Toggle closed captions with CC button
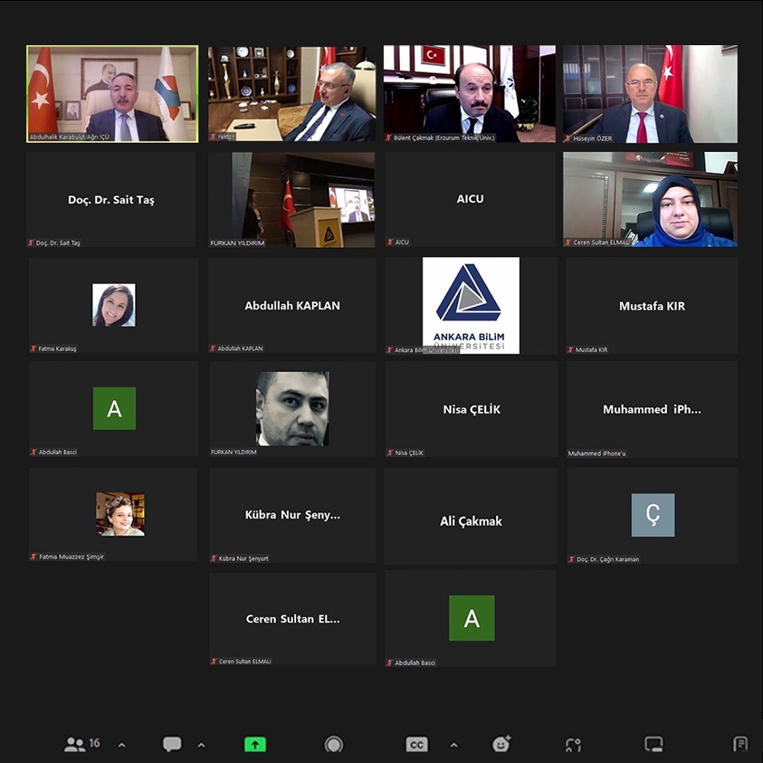The image size is (763, 763). click(417, 744)
